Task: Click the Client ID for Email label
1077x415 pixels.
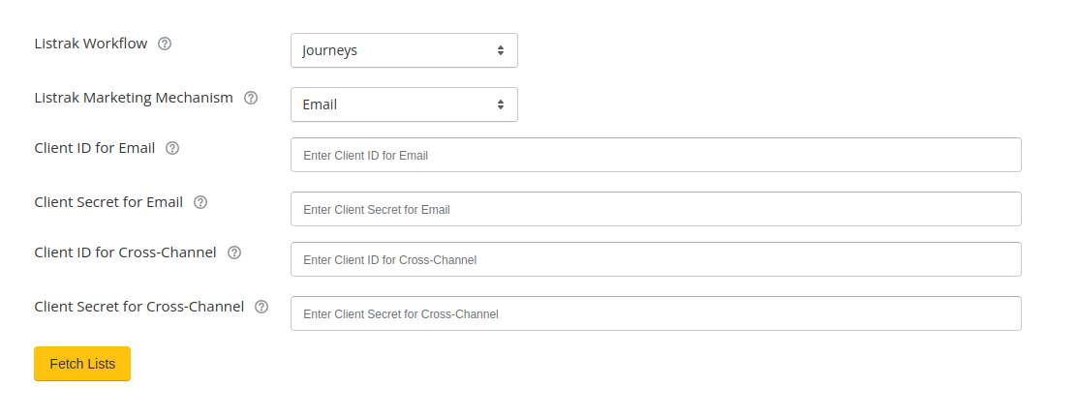Action: (x=95, y=148)
